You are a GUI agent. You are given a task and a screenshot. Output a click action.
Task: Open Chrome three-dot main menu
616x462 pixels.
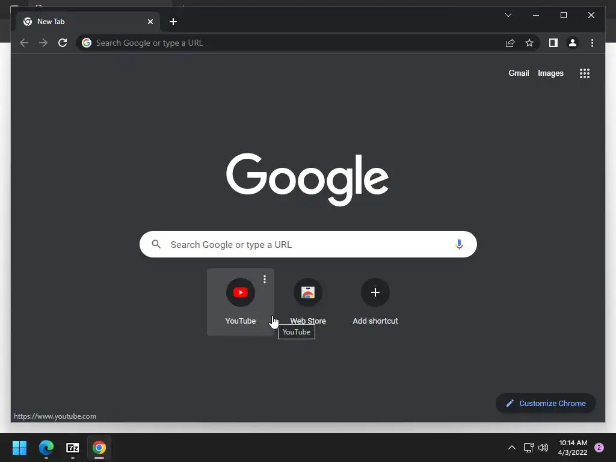[x=592, y=43]
